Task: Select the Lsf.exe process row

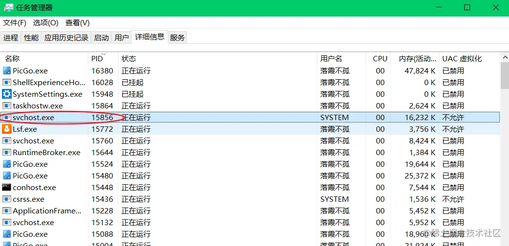Action: (x=250, y=129)
